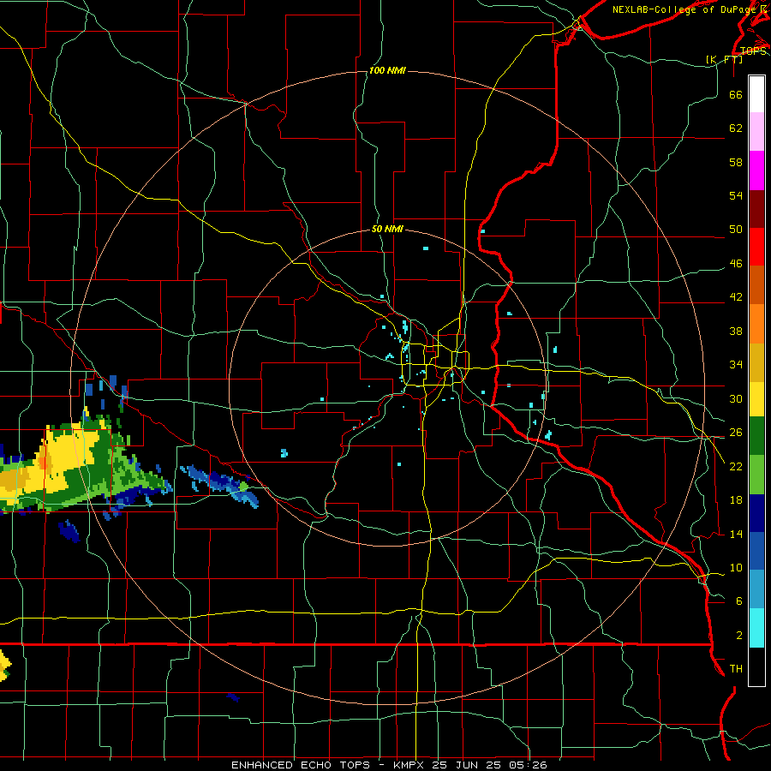Click the "TH" threshold label
Image resolution: width=771 pixels, height=771 pixels.
point(736,669)
